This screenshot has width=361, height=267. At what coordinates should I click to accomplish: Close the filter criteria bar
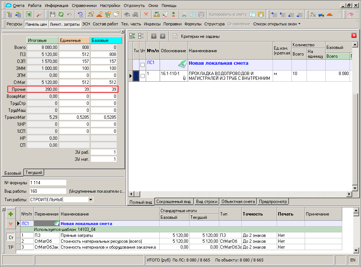click(354, 35)
